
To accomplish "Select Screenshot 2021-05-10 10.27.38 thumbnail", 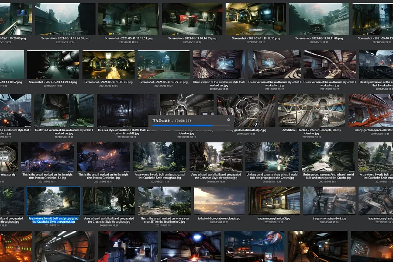I will click(164, 65).
